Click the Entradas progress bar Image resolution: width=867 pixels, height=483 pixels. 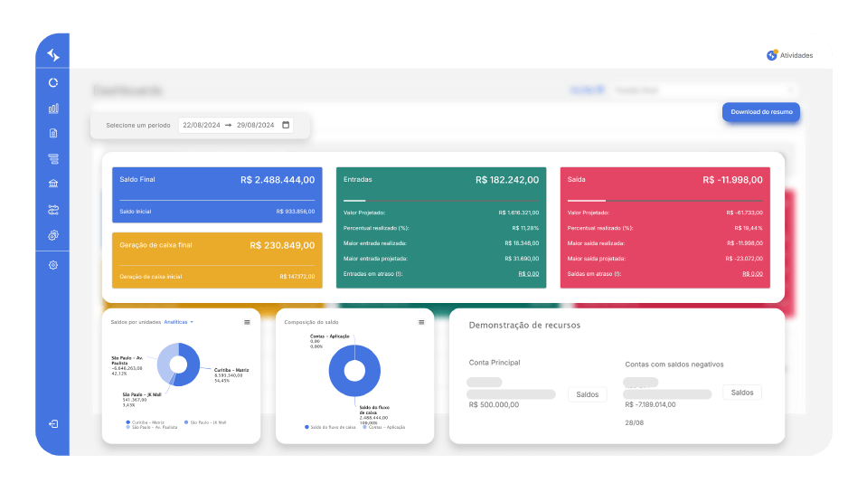click(441, 200)
